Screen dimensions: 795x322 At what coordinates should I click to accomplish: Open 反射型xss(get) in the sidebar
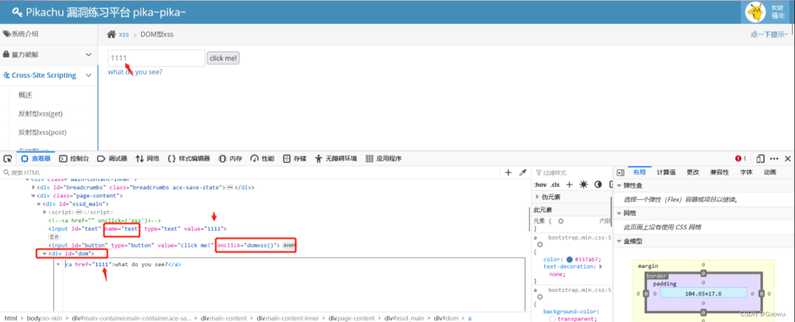(x=40, y=114)
